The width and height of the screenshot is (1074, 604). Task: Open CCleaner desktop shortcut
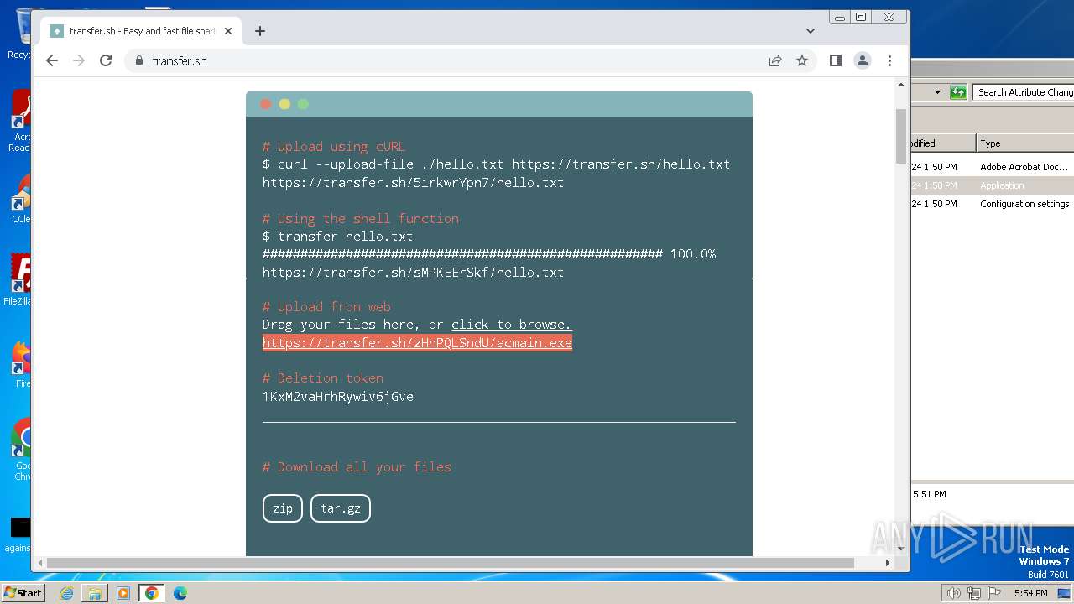(x=20, y=200)
